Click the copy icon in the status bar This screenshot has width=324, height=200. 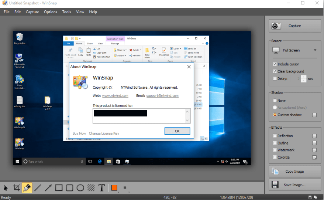tap(316, 197)
